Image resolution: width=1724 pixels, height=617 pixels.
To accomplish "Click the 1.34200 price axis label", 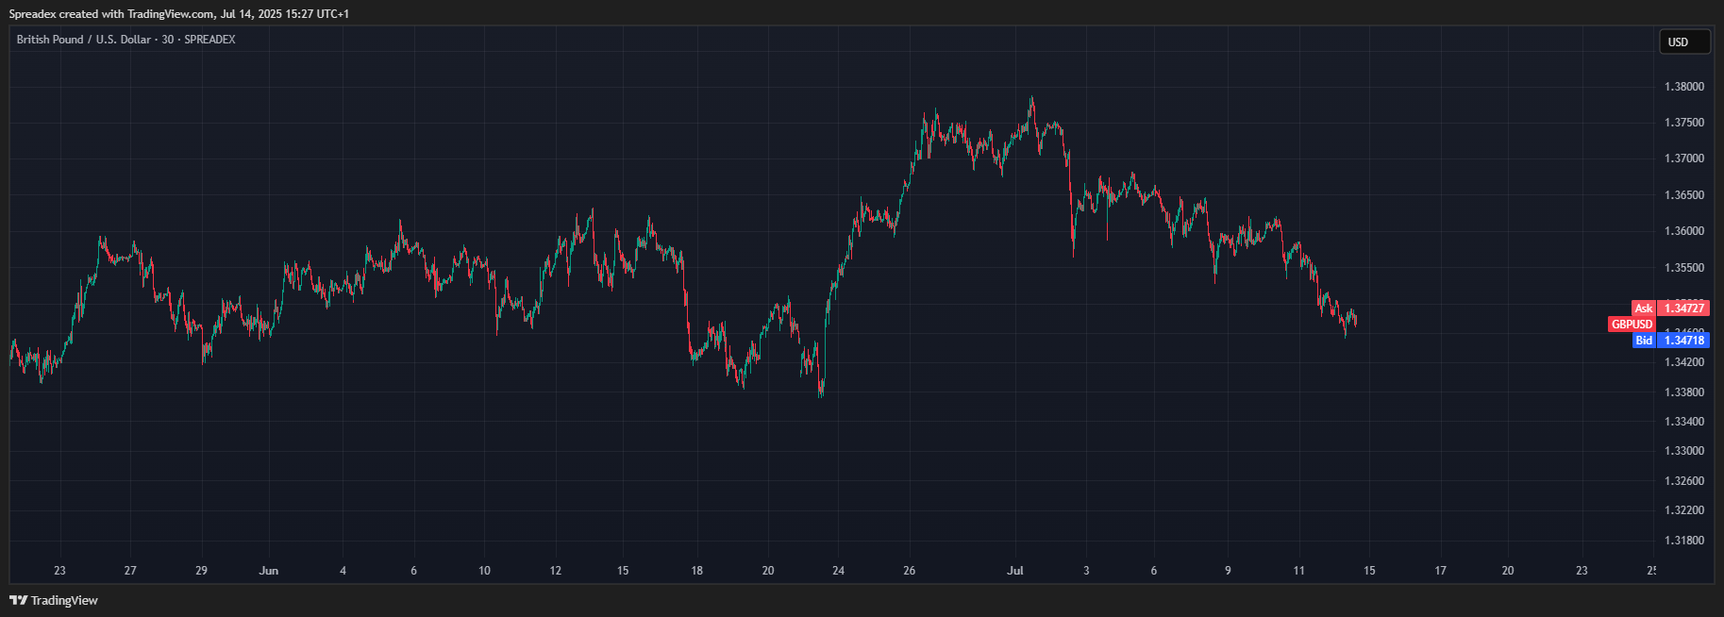I will pyautogui.click(x=1684, y=362).
